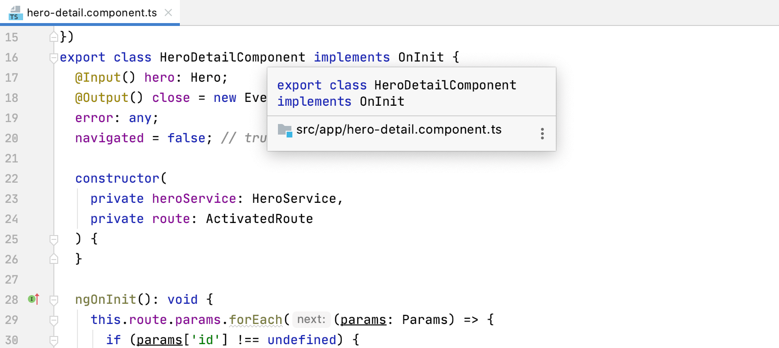Open the popup's three-dot options menu

542,134
